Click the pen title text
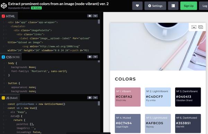Viewport: 208px width, 134px height. tap(58, 4)
